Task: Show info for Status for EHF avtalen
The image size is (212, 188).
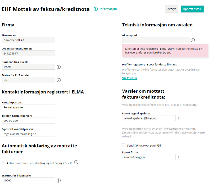Action: coord(59,80)
